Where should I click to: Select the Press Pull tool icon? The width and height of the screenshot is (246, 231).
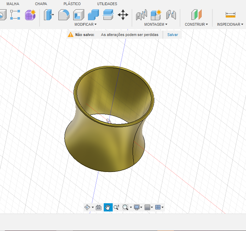[x=49, y=15]
